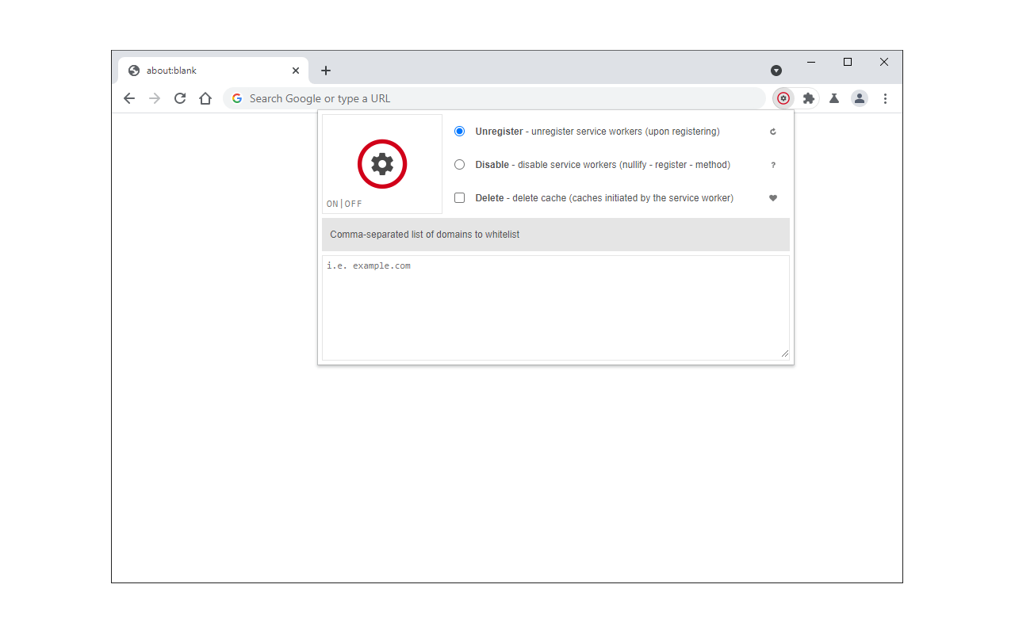
Task: Open the user profile avatar
Action: (x=860, y=98)
